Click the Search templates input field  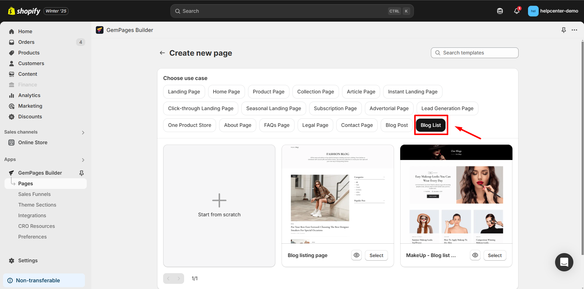474,53
